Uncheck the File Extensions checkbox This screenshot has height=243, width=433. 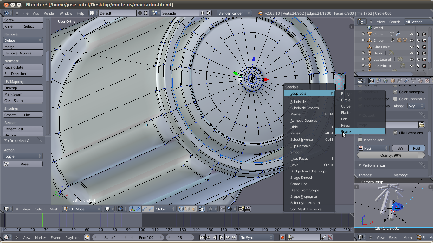point(395,133)
